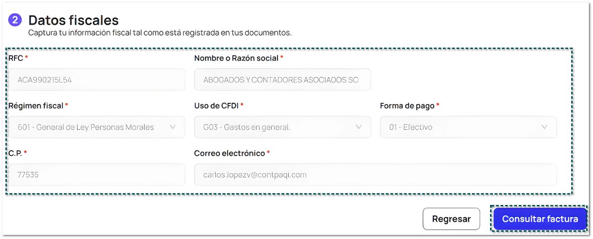Click the Nombre o Razón social field
This screenshot has width=593, height=239.
tap(282, 80)
